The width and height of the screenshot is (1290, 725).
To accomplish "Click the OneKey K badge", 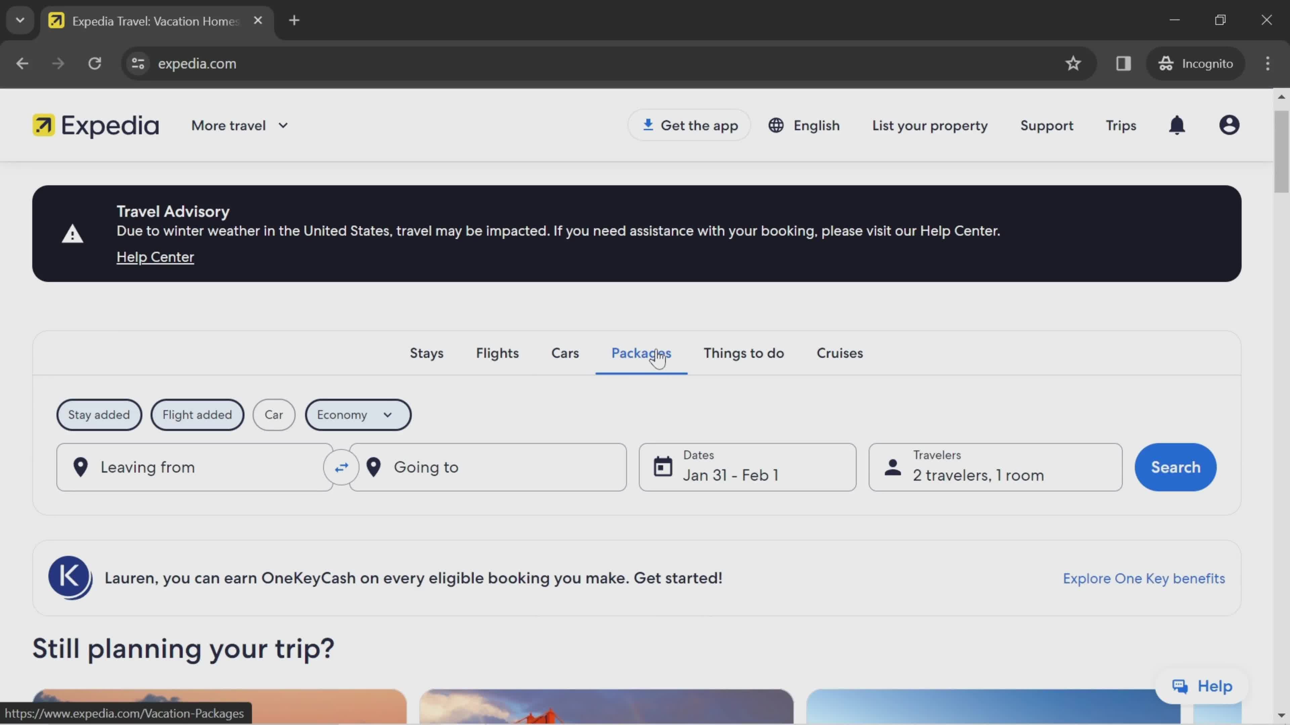I will click(70, 577).
